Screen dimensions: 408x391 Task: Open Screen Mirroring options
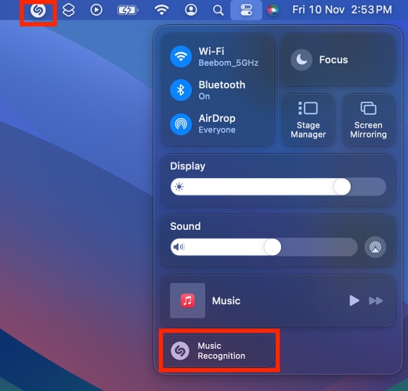point(368,120)
